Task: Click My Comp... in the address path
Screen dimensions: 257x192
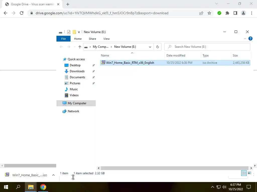Action: point(100,47)
